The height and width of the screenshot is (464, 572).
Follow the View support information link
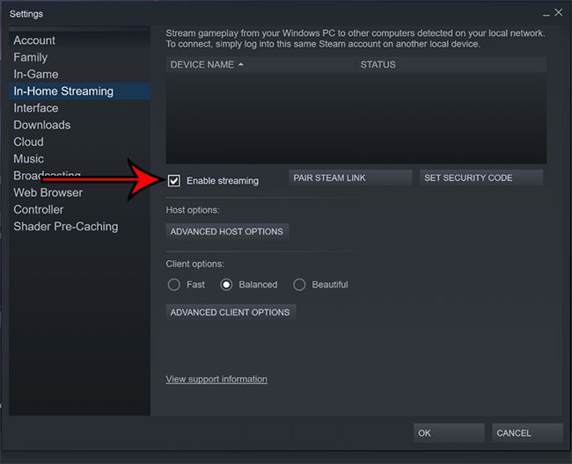click(216, 379)
